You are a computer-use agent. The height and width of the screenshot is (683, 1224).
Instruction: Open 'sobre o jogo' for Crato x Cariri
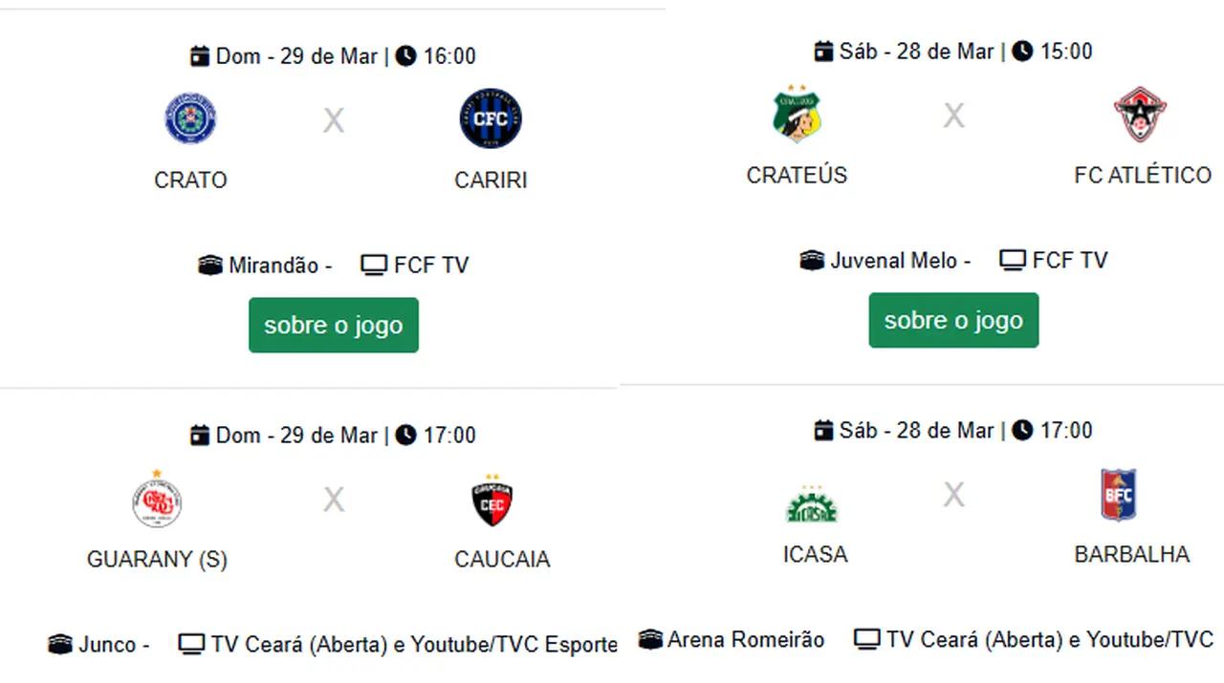tap(333, 325)
